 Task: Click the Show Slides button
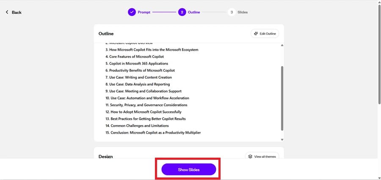tap(188, 169)
